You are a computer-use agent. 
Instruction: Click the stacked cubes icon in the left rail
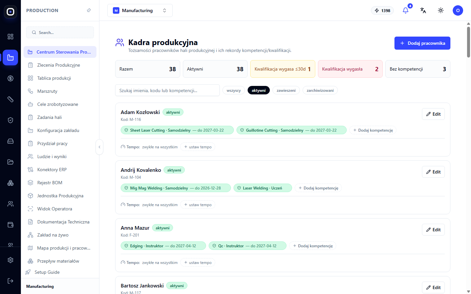(x=10, y=183)
